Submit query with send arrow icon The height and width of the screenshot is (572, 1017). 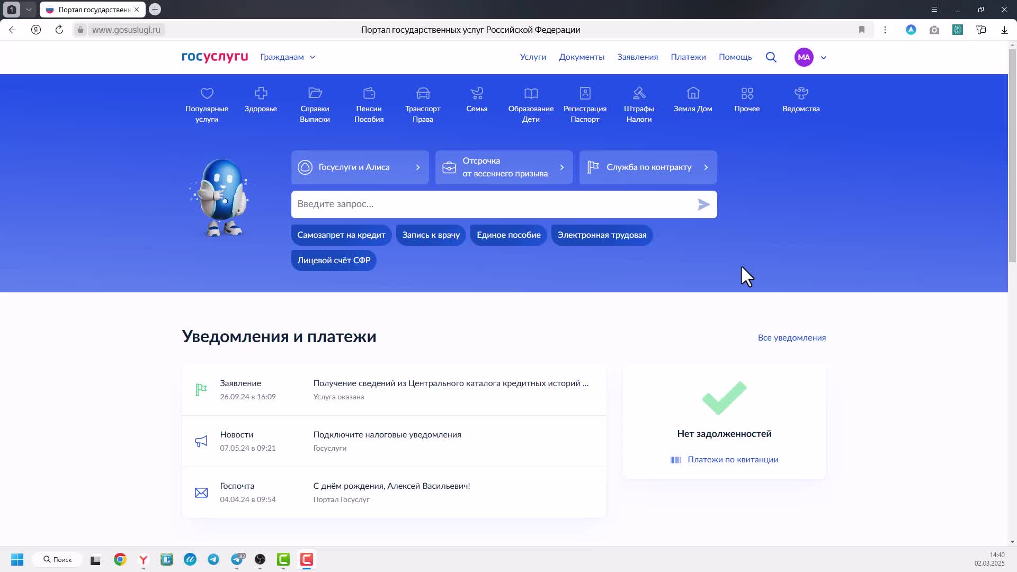703,204
